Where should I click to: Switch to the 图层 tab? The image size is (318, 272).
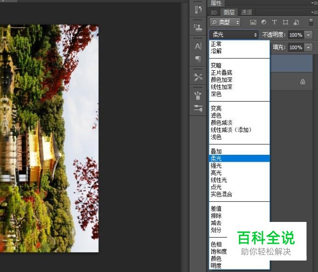click(x=229, y=12)
